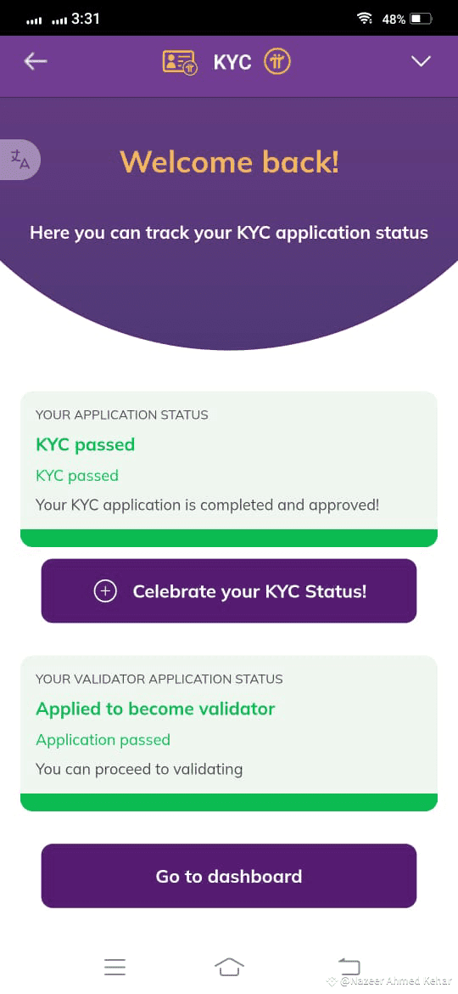Tap the Pi coin logo icon

(277, 61)
